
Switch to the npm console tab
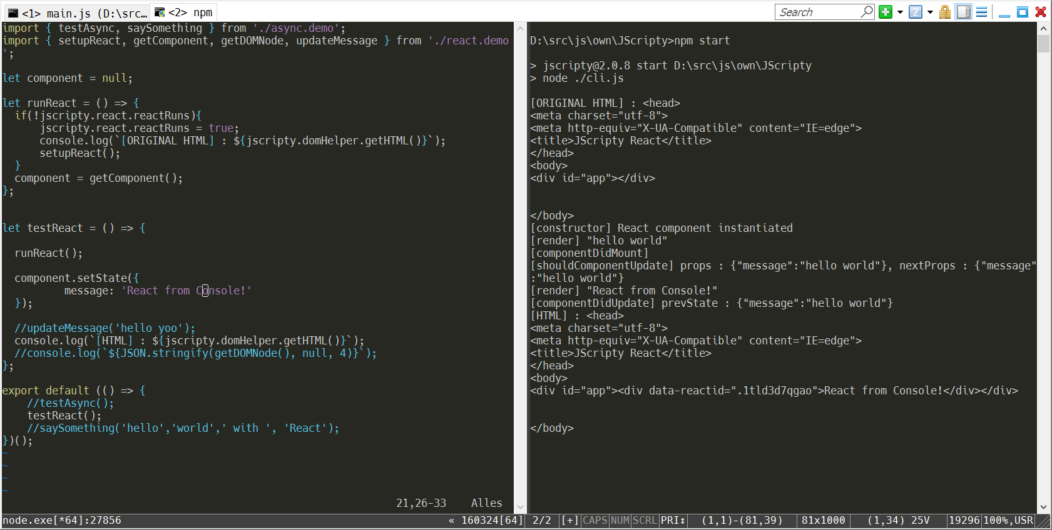[x=183, y=12]
